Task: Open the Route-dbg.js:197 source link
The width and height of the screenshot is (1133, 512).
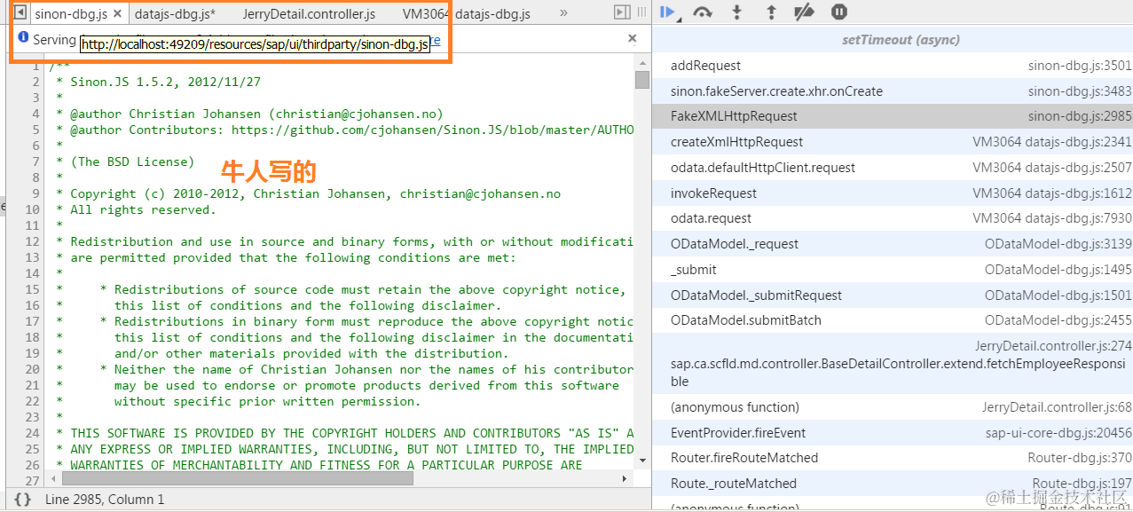Action: point(1082,484)
